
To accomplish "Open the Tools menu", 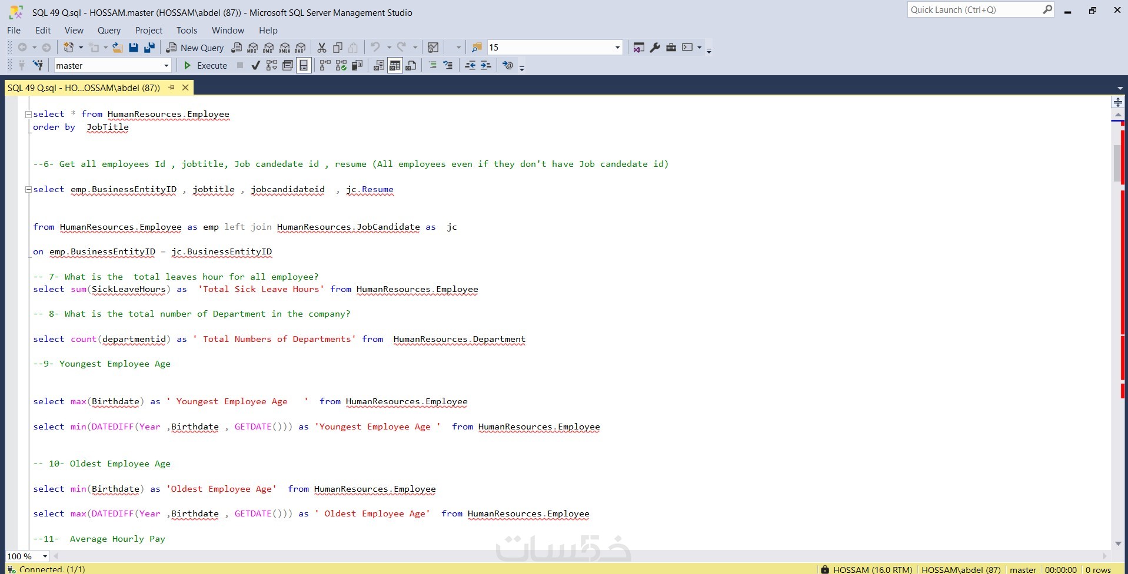I will click(187, 31).
